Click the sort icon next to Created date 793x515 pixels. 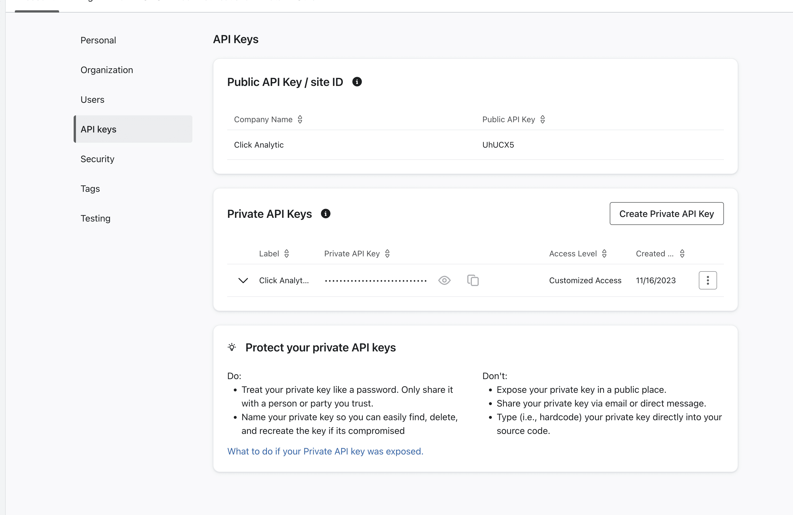click(683, 253)
